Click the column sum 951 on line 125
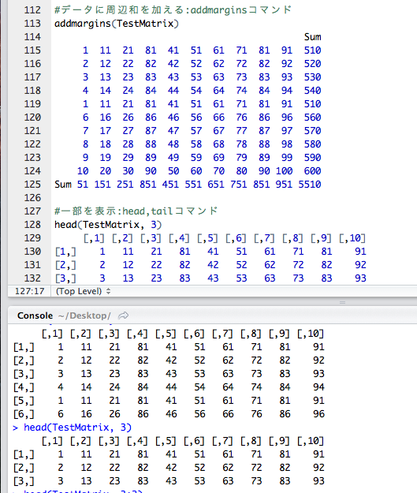Image resolution: width=417 pixels, height=493 pixels. [x=284, y=185]
